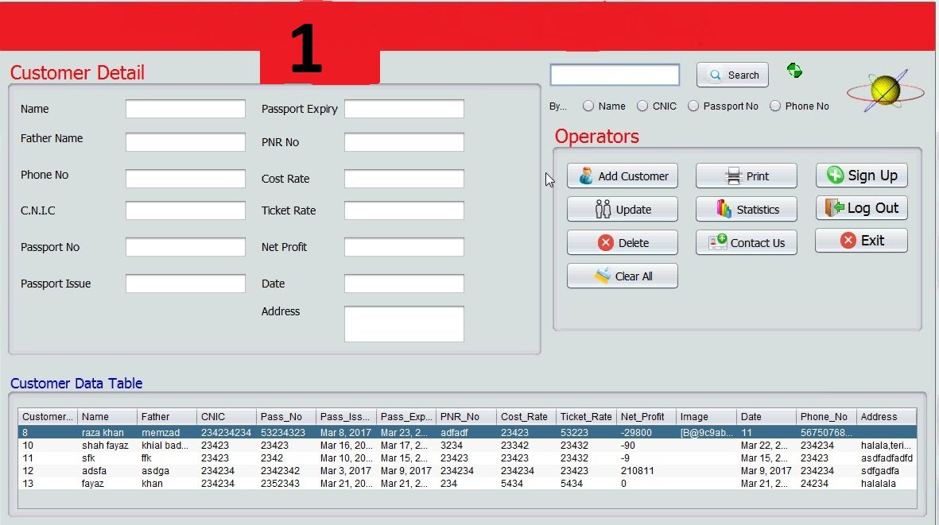Select the table row for shah fayaz
The image size is (939, 525).
coord(467,446)
